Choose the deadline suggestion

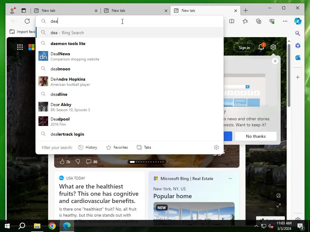(x=130, y=94)
